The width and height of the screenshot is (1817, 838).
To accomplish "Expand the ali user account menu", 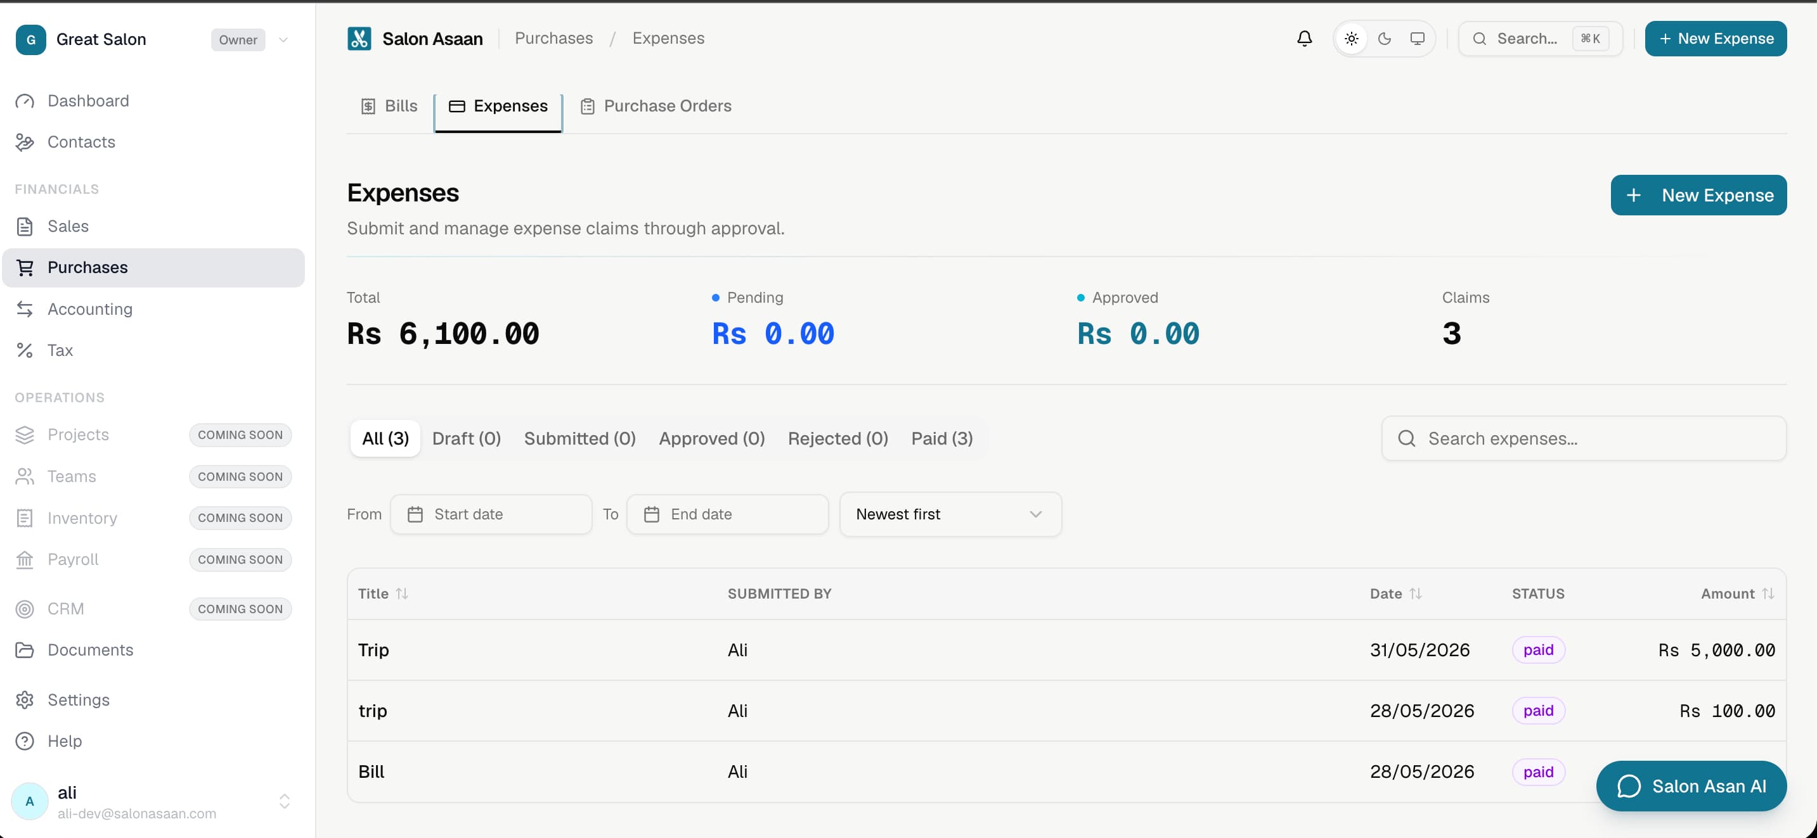I will (x=284, y=801).
